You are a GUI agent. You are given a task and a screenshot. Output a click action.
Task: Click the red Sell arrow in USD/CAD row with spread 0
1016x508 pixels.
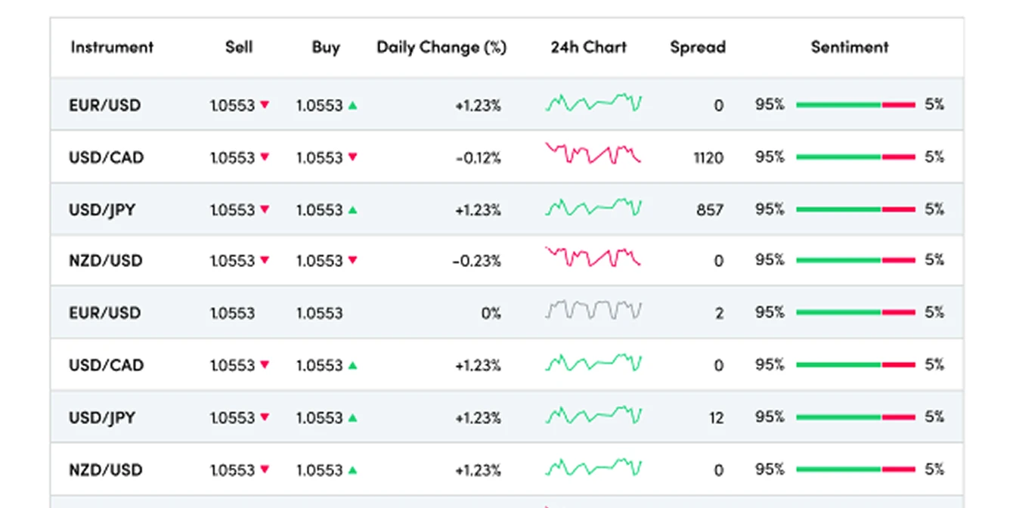click(265, 365)
